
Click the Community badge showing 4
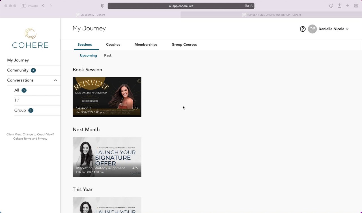[33, 70]
